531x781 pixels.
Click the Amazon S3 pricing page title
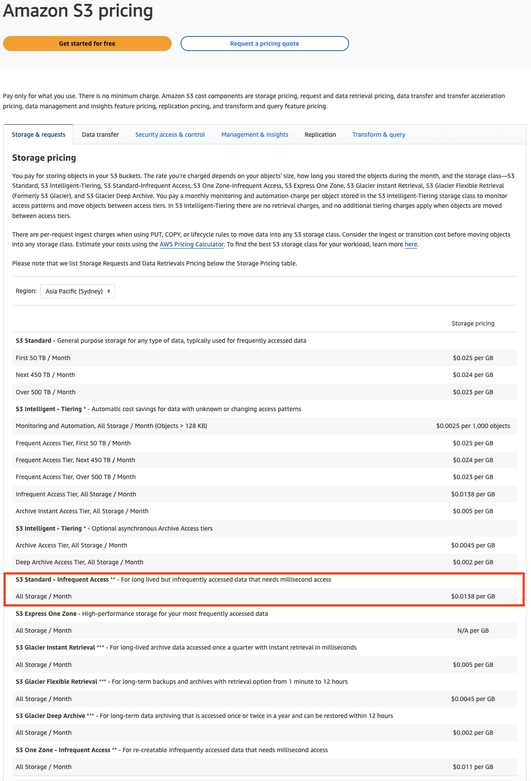click(78, 10)
